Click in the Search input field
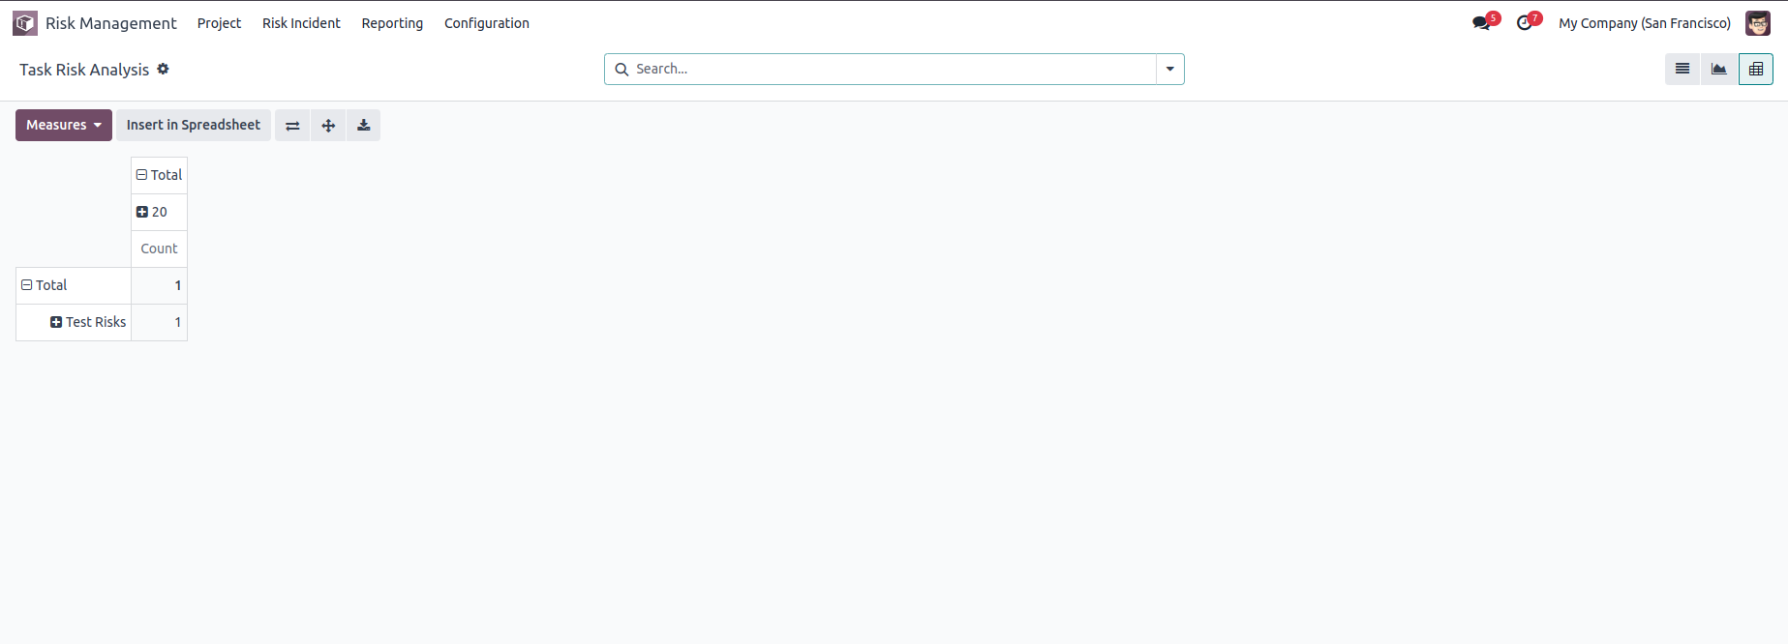The width and height of the screenshot is (1788, 644). (x=891, y=69)
